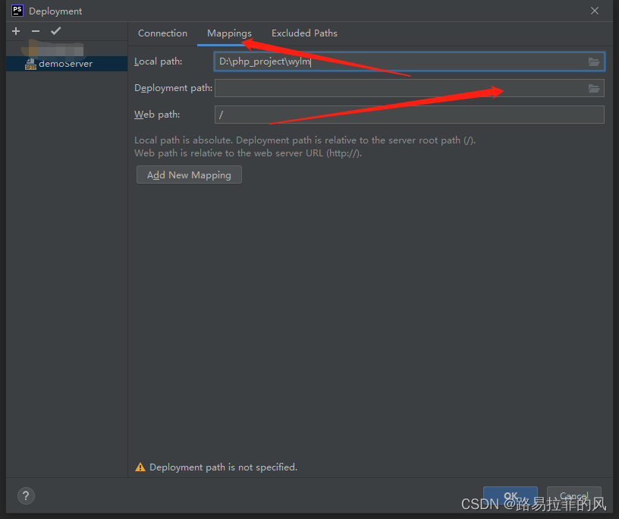
Task: Click the Cancel button
Action: [x=574, y=495]
